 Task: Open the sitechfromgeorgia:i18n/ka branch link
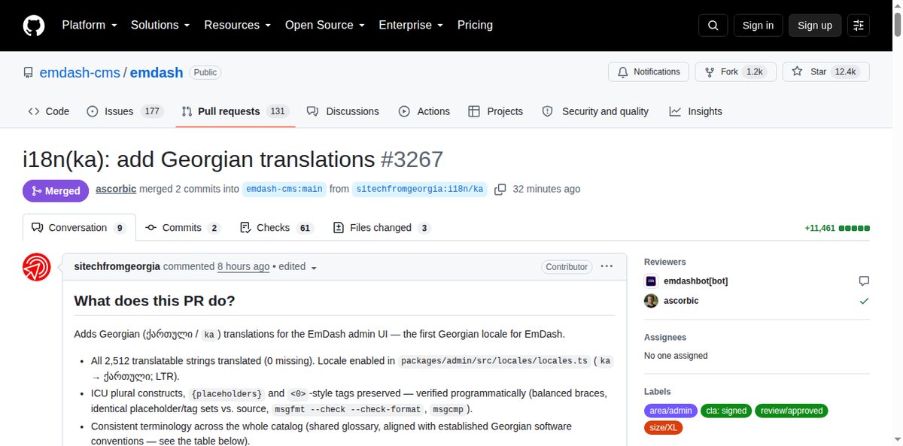(x=420, y=190)
